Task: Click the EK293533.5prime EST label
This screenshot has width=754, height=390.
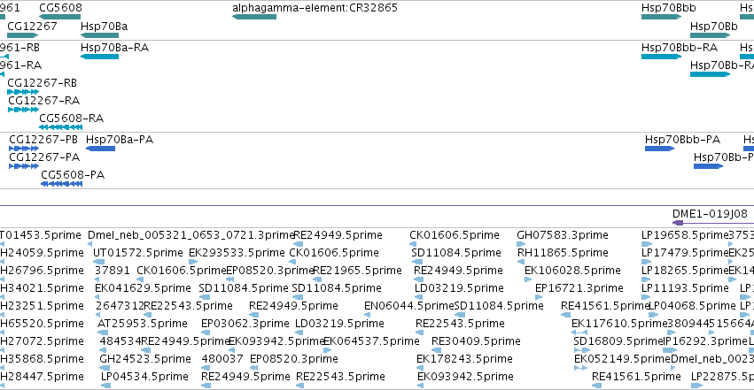Action: (x=237, y=253)
